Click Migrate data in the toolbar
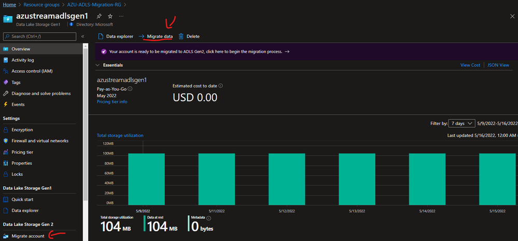518x241 pixels. pyautogui.click(x=156, y=36)
